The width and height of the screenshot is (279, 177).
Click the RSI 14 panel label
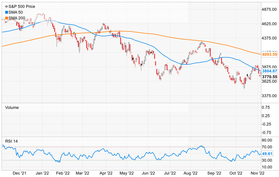pyautogui.click(x=11, y=141)
